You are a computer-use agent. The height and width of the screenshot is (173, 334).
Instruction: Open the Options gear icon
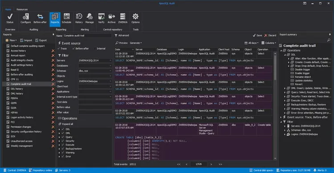point(135,19)
